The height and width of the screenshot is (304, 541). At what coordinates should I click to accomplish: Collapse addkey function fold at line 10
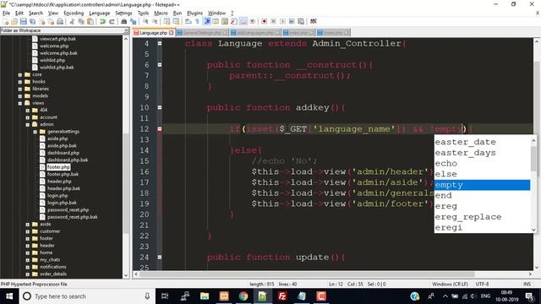160,107
